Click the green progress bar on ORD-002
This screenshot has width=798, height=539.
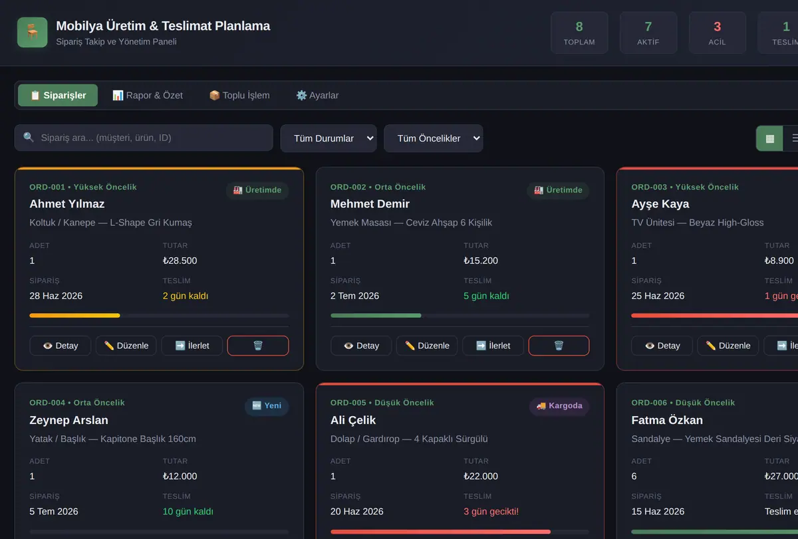[376, 315]
